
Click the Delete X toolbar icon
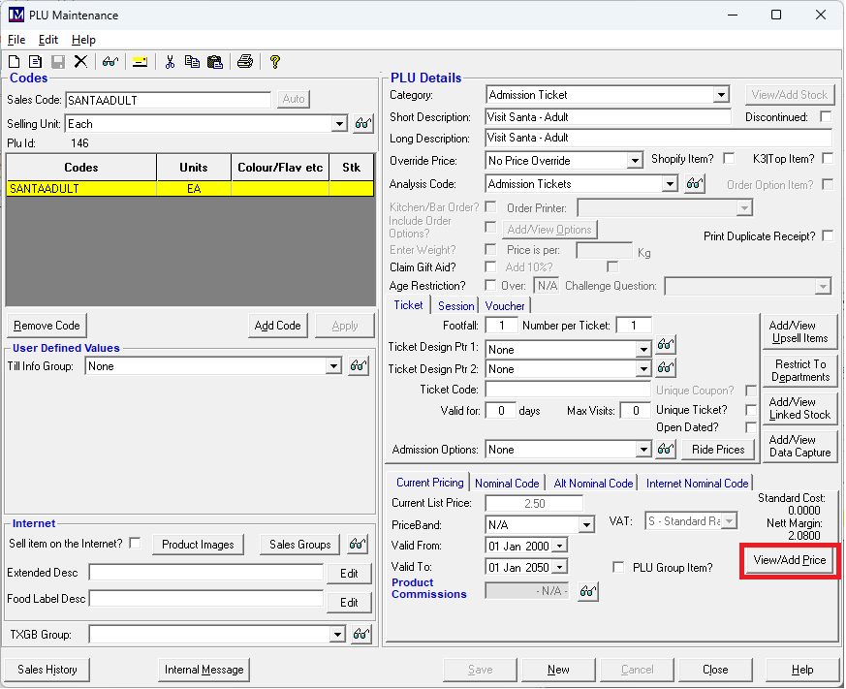(80, 62)
